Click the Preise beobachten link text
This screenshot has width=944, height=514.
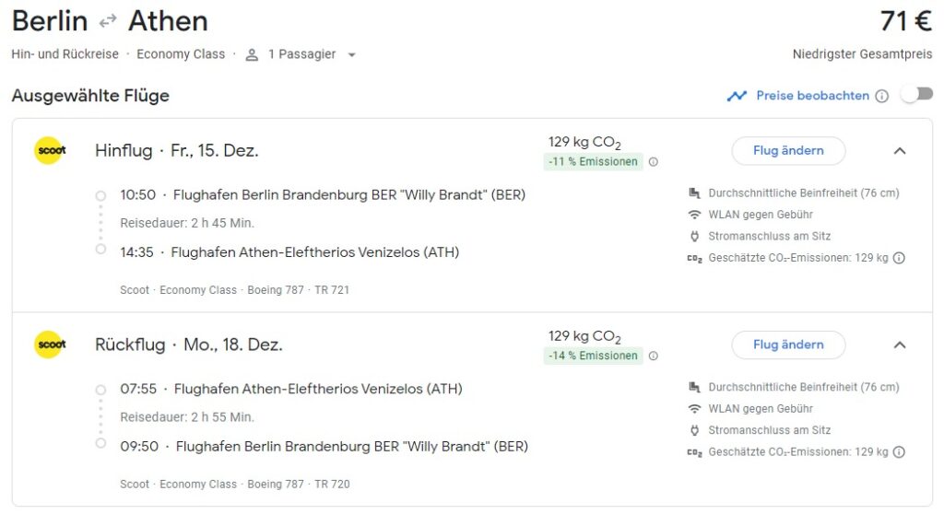pos(812,96)
